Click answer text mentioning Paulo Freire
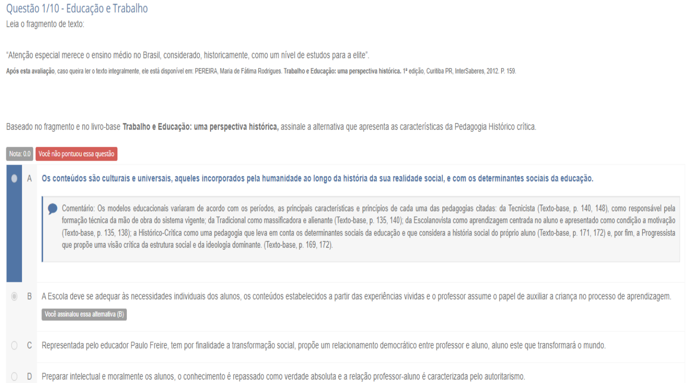 pos(324,345)
